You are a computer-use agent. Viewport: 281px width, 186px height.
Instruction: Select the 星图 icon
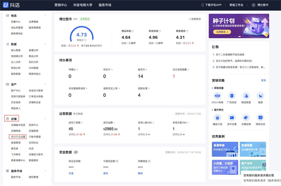pyautogui.click(x=261, y=96)
